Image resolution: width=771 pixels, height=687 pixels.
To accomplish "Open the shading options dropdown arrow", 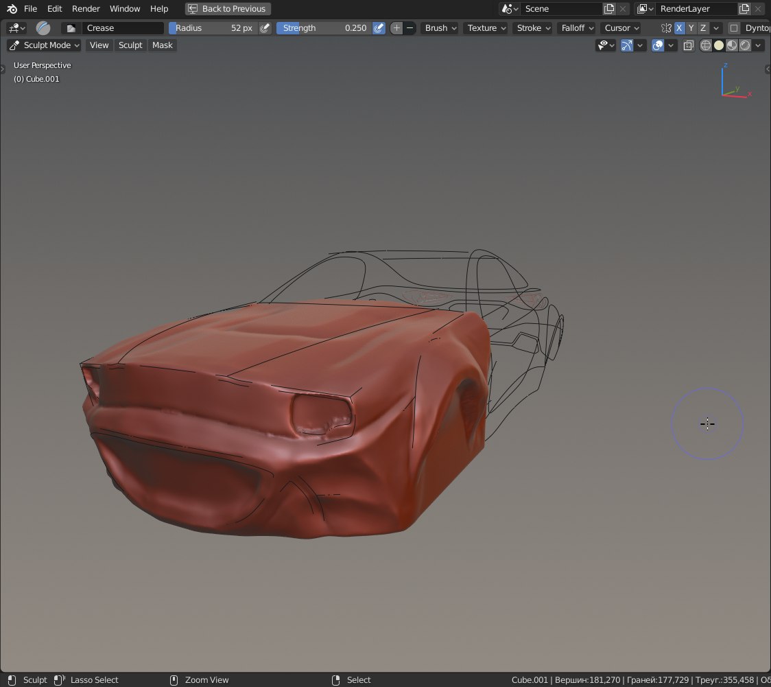I will pyautogui.click(x=758, y=46).
